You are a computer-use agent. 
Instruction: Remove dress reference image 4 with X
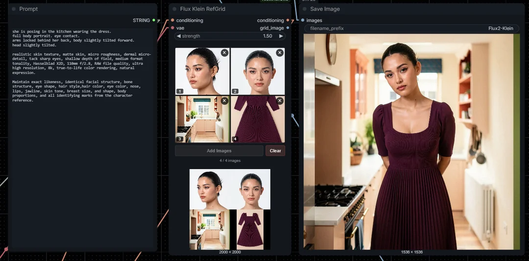coord(280,101)
